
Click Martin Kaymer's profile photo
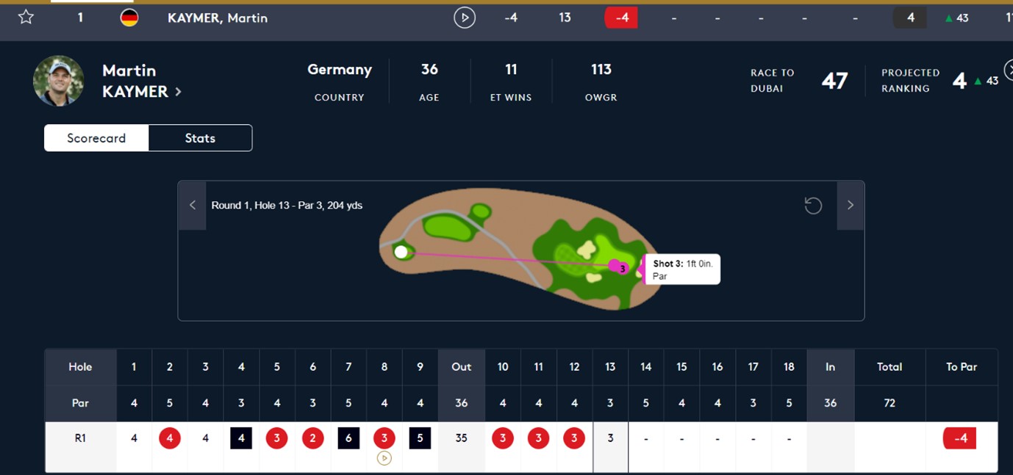point(59,81)
